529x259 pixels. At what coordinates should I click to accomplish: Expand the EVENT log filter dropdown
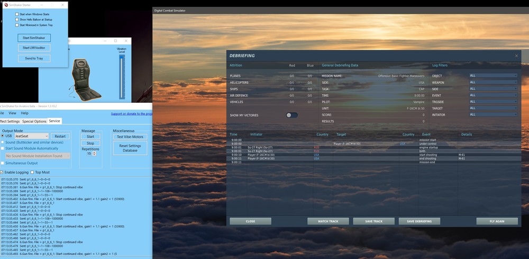[493, 95]
